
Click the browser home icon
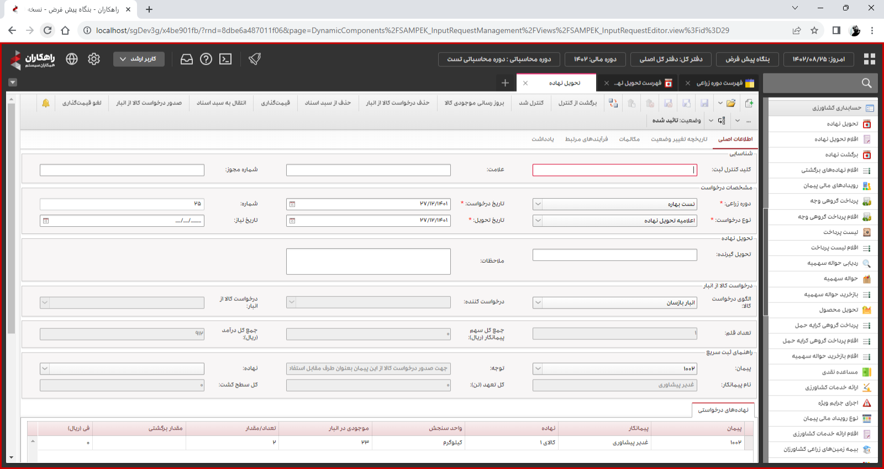coord(65,30)
